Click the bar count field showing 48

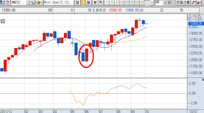pyautogui.click(x=159, y=3)
